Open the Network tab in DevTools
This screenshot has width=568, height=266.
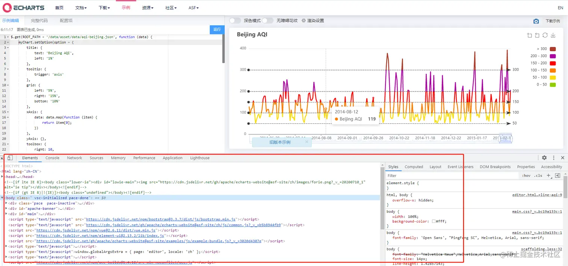pyautogui.click(x=74, y=158)
